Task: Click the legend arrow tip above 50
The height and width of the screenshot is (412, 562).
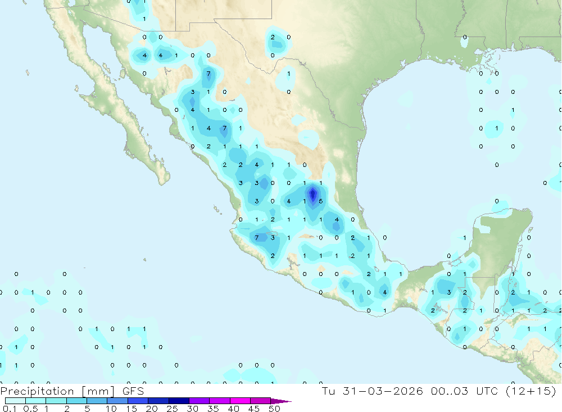Action: pos(281,401)
